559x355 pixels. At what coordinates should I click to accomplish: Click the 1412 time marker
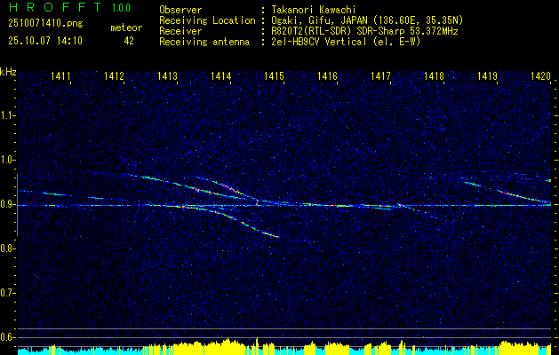[x=114, y=75]
